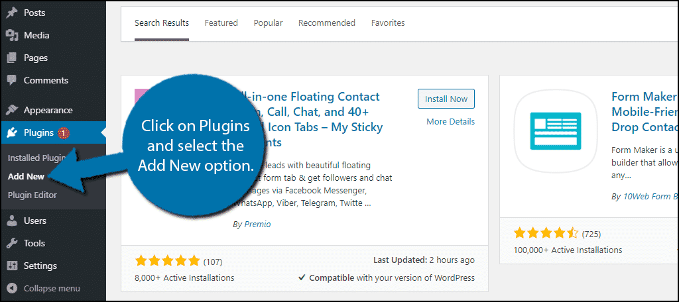Viewport: 679px width, 302px height.
Task: Switch to the Popular tab
Action: tap(268, 23)
